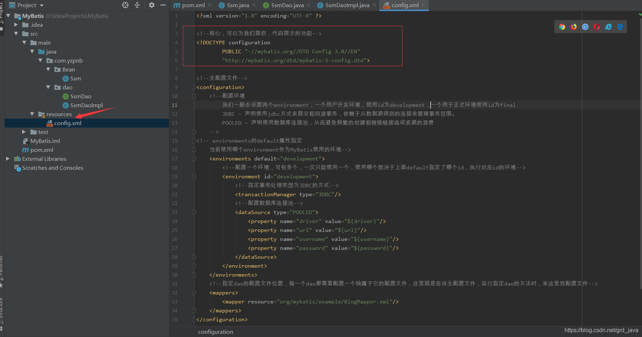Open the Project view dropdown

(x=26, y=5)
